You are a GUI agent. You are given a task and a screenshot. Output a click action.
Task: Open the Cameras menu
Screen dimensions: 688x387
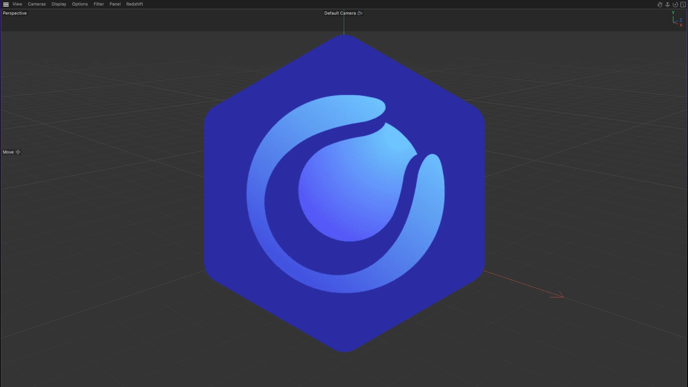(x=37, y=4)
